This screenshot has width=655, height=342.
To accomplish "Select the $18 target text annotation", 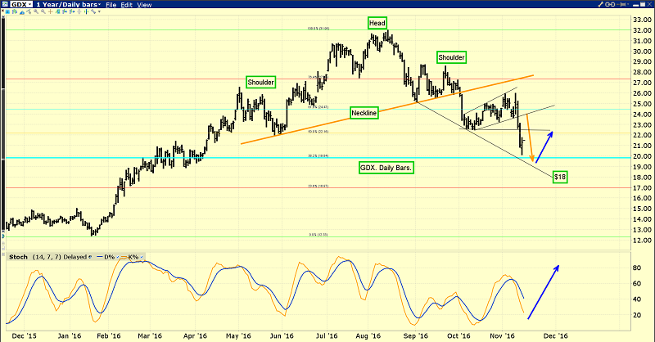I will coord(560,177).
